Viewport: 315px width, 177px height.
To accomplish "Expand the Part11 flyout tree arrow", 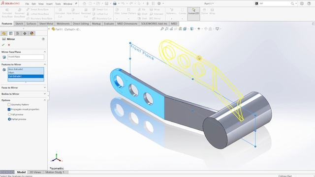I will tap(49, 29).
